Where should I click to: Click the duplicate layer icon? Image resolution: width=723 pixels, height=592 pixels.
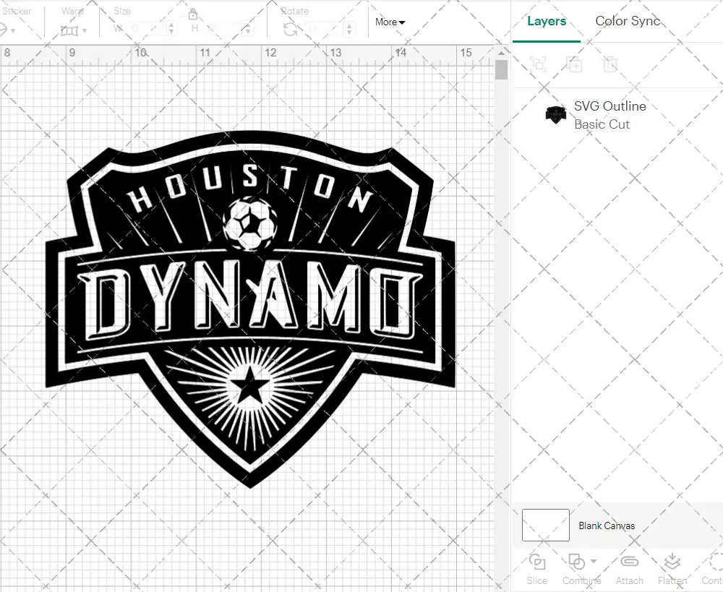tap(576, 65)
